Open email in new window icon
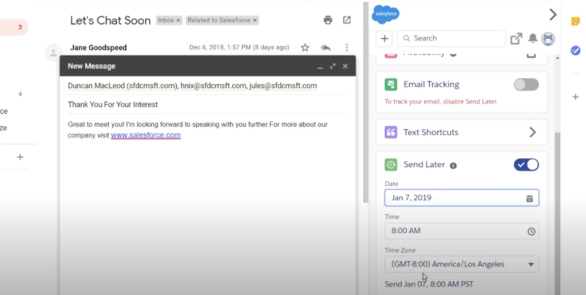This screenshot has height=295, width=586. click(347, 20)
